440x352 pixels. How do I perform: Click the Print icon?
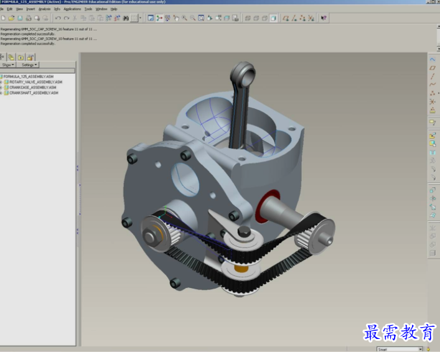click(x=29, y=18)
